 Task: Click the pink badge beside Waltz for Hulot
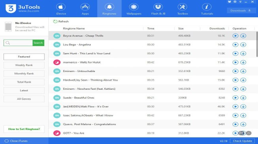click(x=57, y=62)
